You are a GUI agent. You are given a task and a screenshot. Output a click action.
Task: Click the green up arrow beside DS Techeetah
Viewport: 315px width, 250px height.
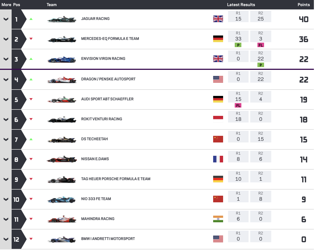click(x=31, y=139)
